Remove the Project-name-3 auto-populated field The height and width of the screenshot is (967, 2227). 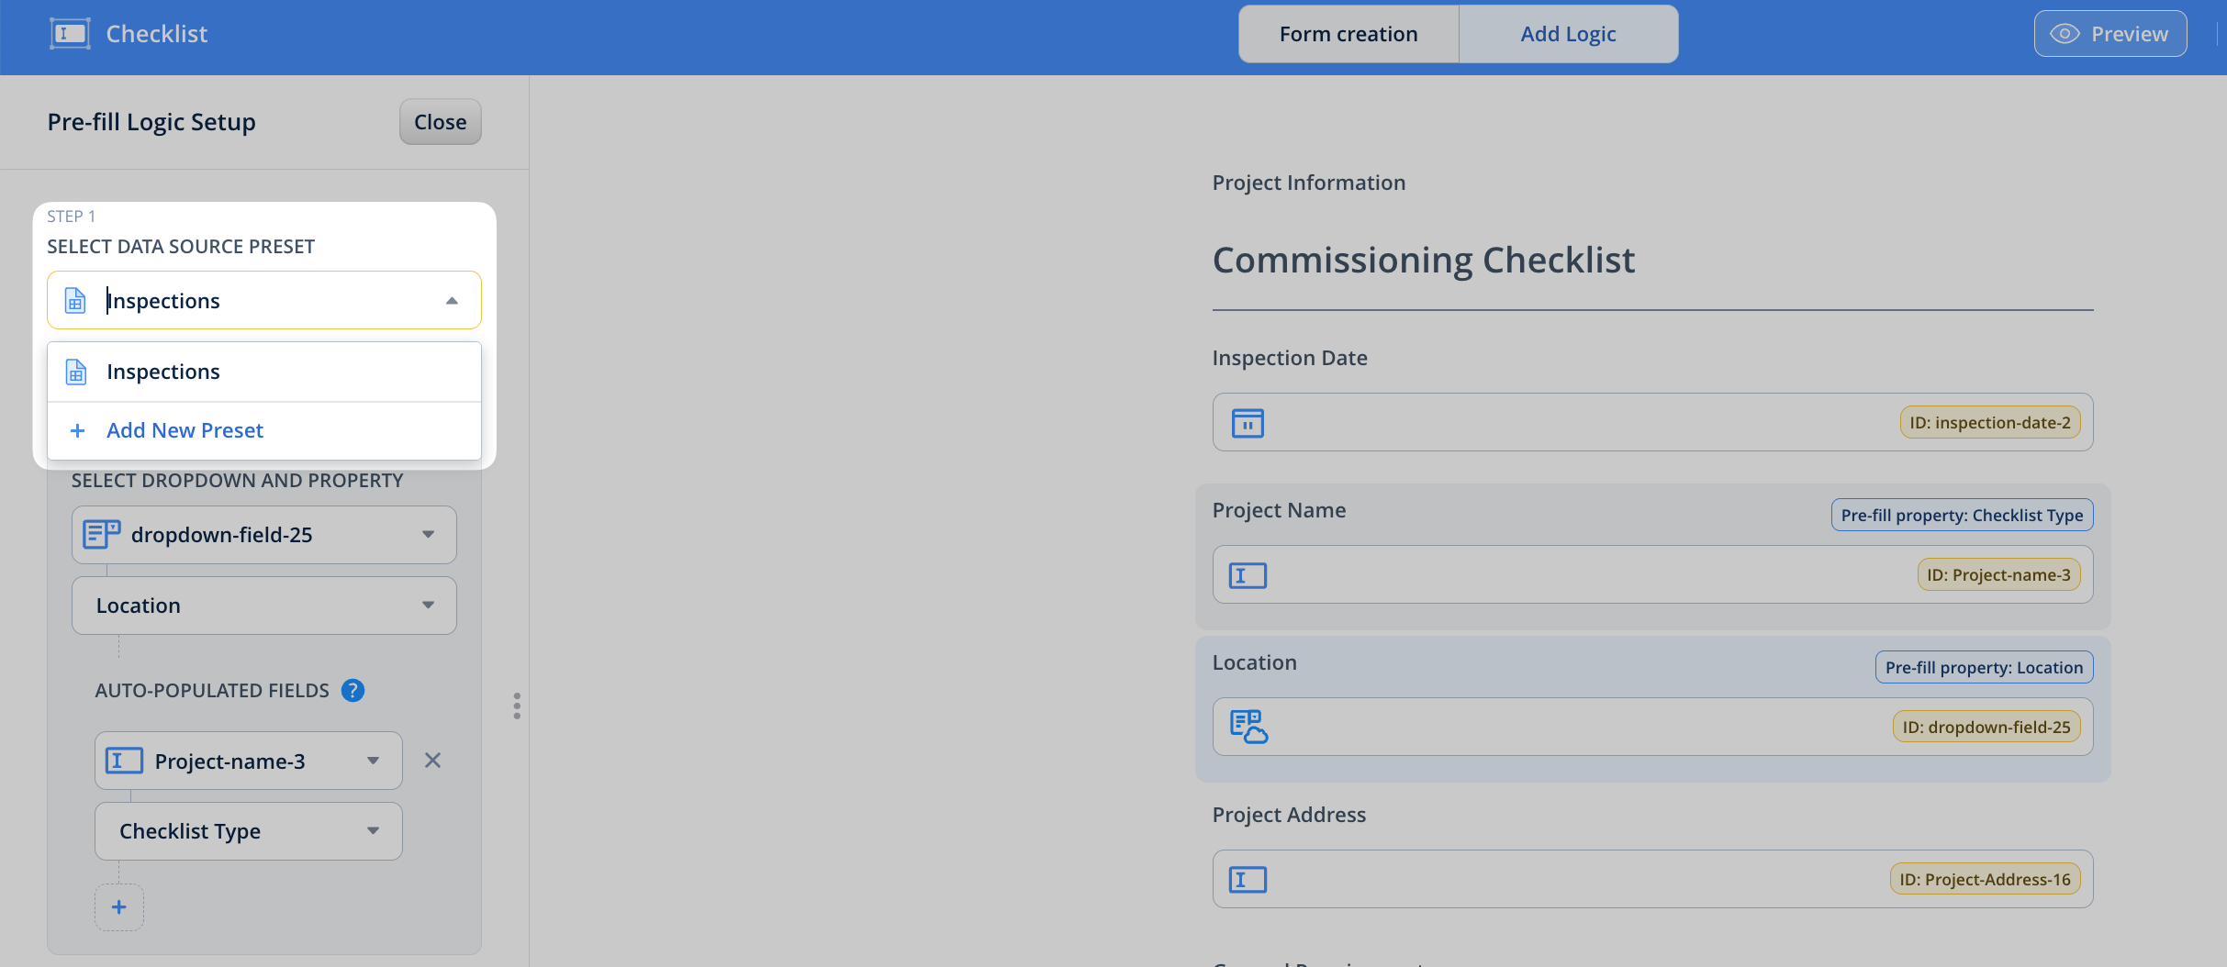point(432,761)
